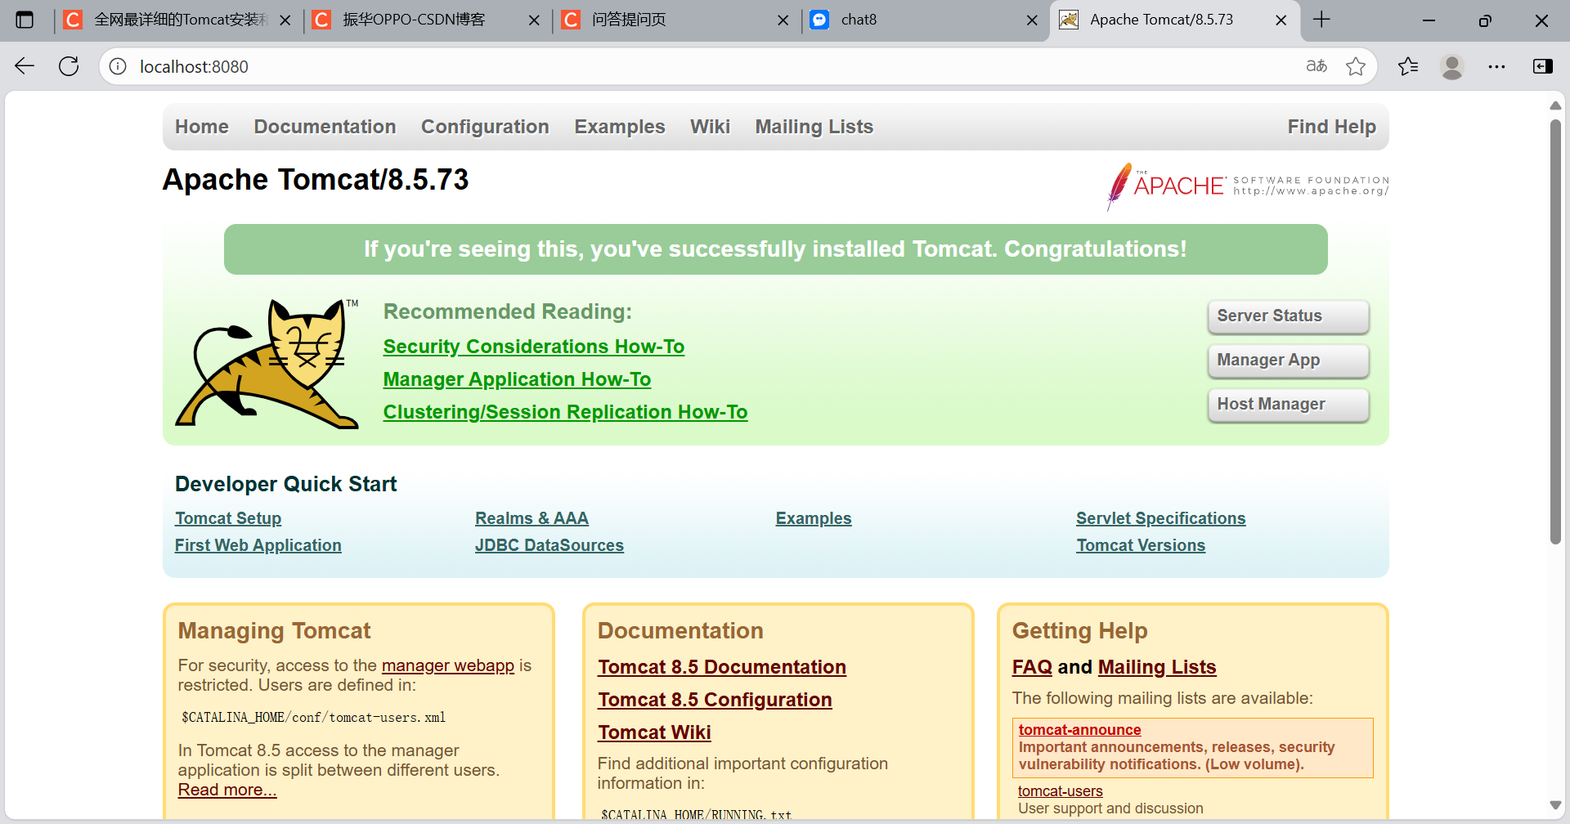This screenshot has height=824, width=1570.
Task: Open Clustering/Session Replication How-To link
Action: click(565, 412)
